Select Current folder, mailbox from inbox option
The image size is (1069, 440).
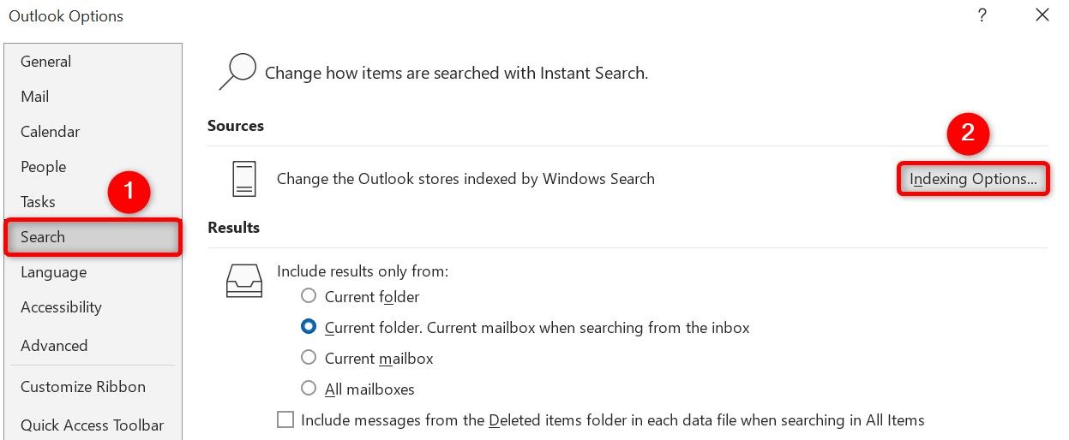309,328
